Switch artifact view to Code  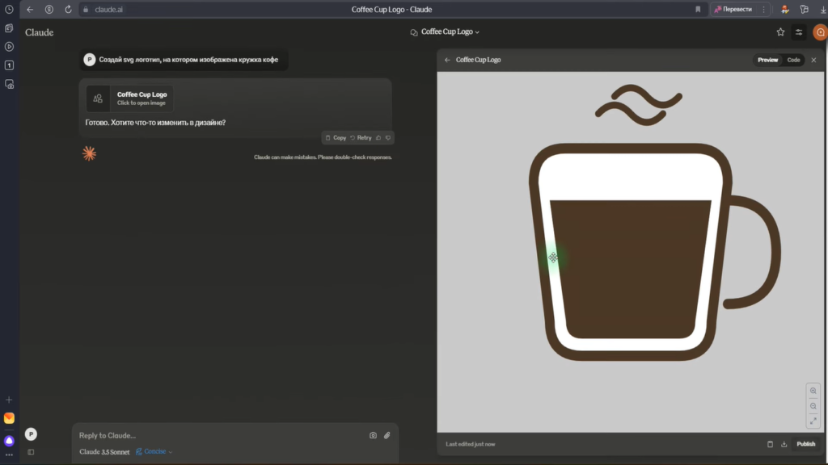(793, 60)
